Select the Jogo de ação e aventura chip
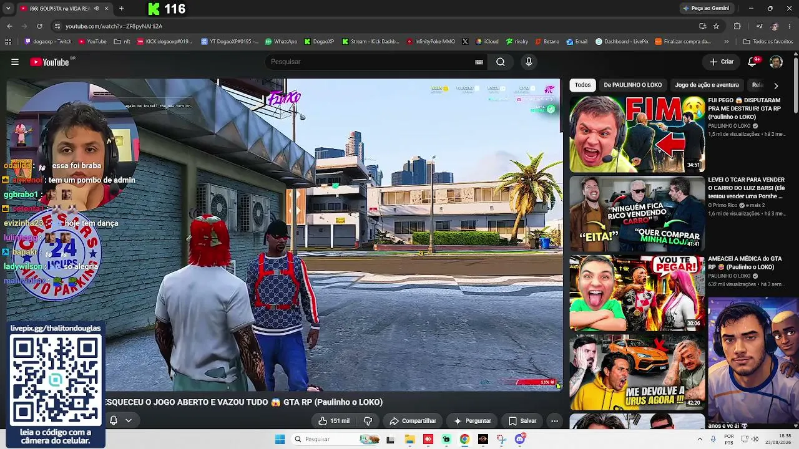The image size is (799, 449). pos(707,85)
